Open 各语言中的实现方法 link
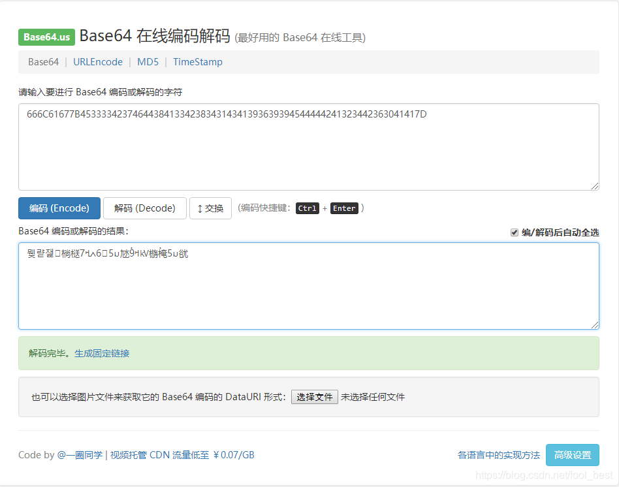Screen dimensions: 619x487 coord(499,455)
